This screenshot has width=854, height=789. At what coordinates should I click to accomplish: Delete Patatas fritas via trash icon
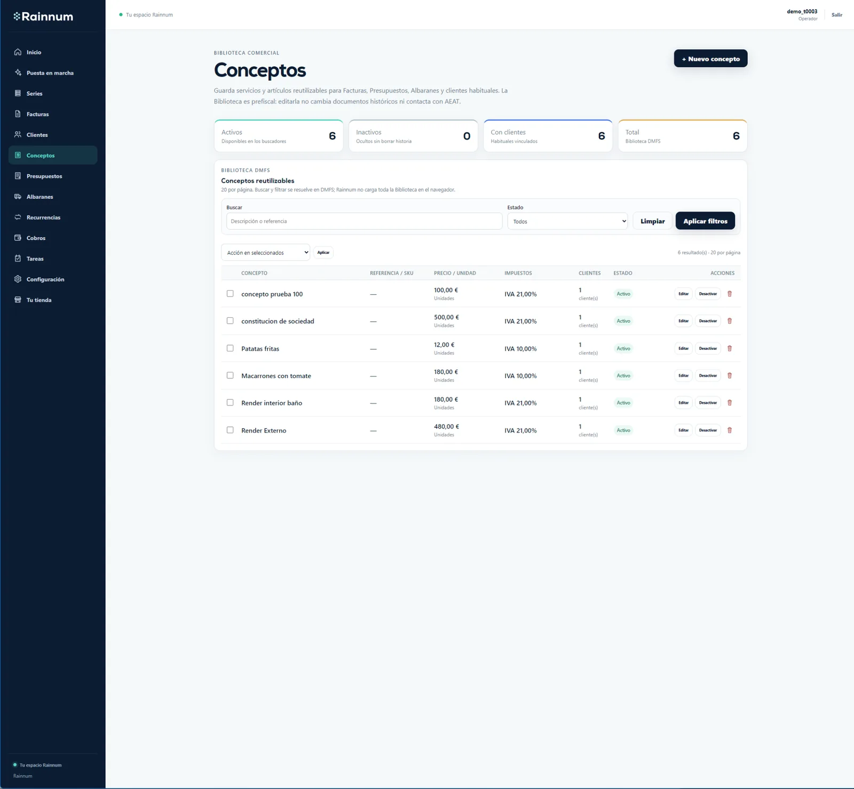click(730, 348)
